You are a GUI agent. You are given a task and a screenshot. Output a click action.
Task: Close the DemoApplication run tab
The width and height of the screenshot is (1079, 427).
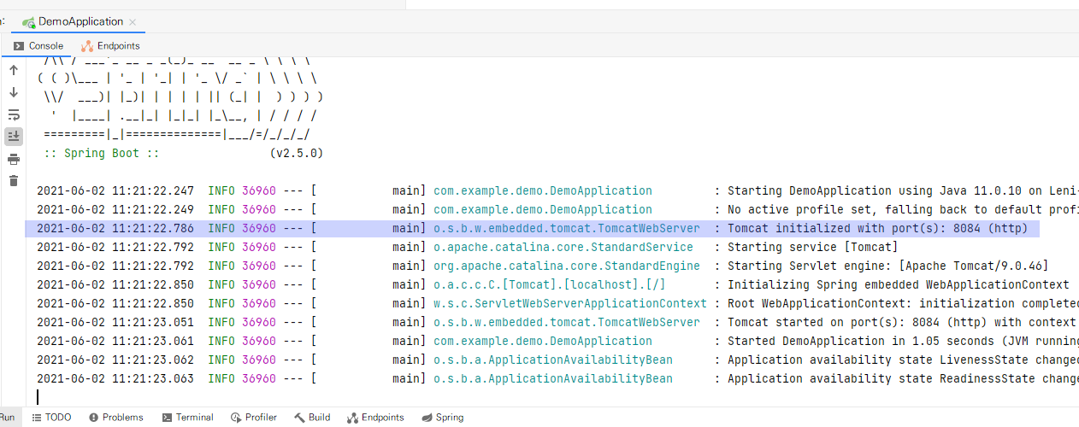pyautogui.click(x=133, y=22)
